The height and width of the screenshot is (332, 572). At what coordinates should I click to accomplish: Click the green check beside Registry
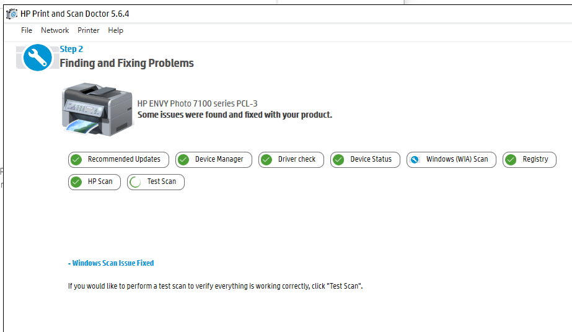click(x=511, y=160)
